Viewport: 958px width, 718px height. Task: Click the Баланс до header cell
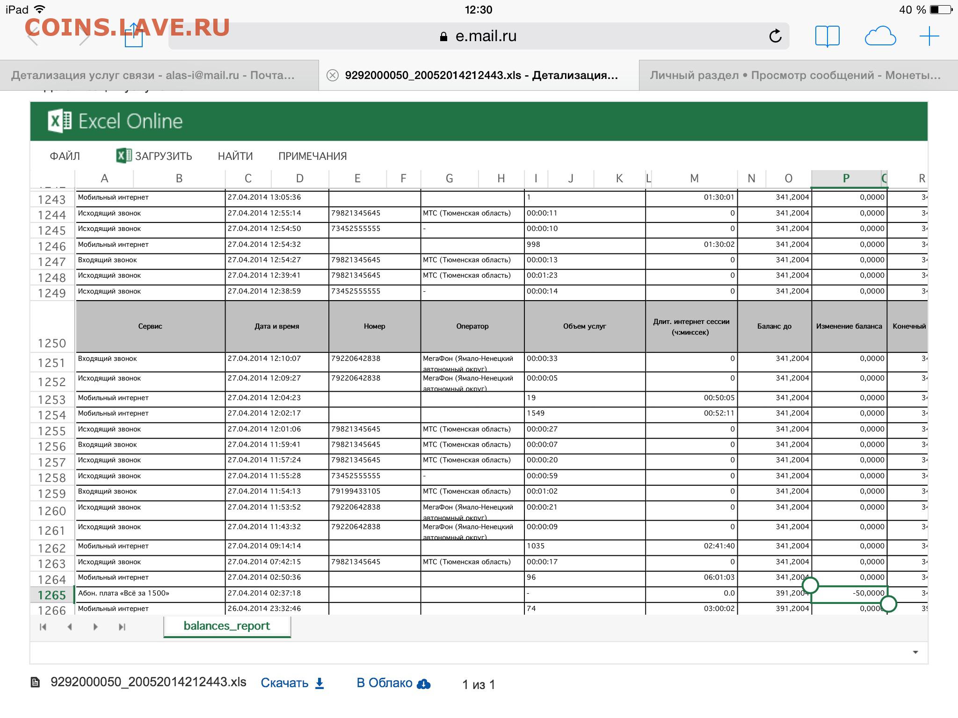point(774,326)
